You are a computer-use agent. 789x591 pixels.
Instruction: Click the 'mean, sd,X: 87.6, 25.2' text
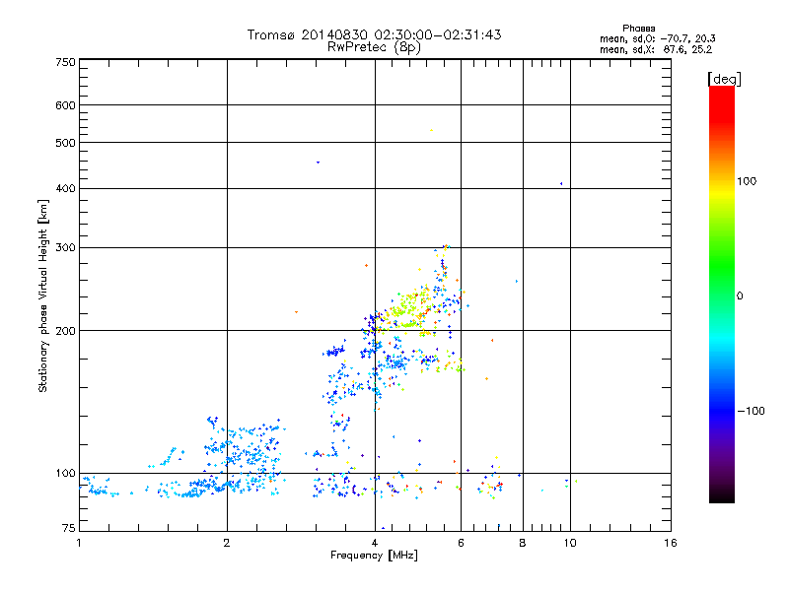pos(656,49)
